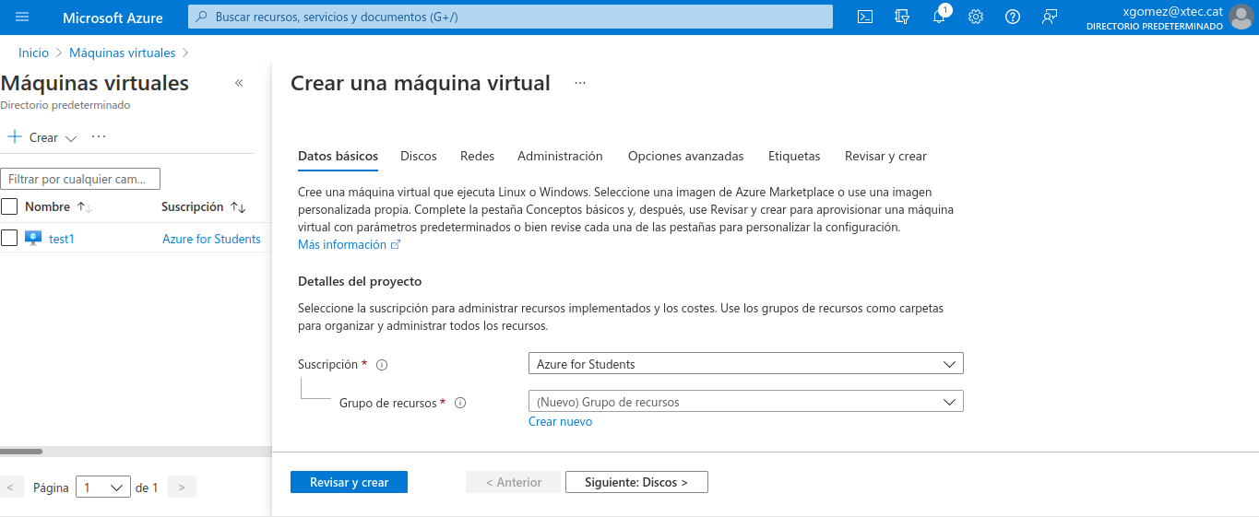Open the Suscripción dropdown
1259x517 pixels.
click(746, 363)
